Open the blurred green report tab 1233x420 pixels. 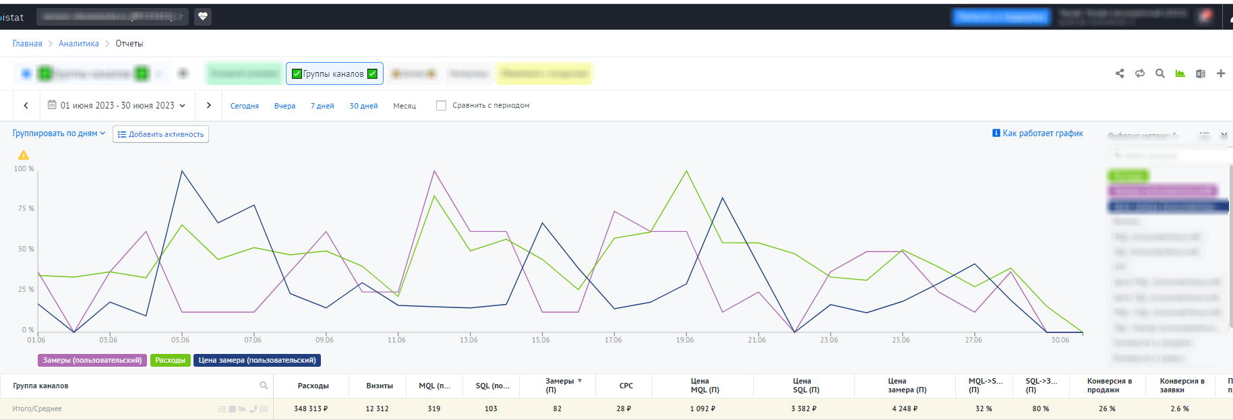click(x=243, y=73)
